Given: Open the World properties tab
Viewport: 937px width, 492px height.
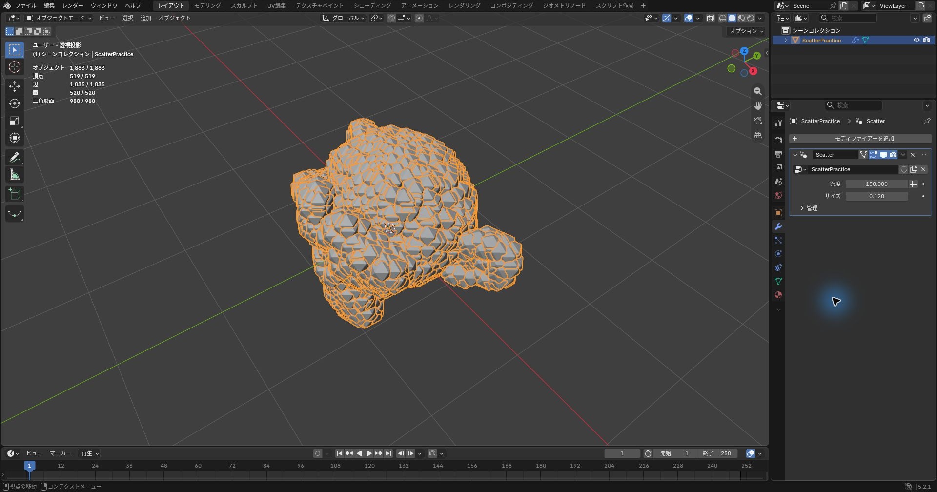Looking at the screenshot, I should coord(778,195).
